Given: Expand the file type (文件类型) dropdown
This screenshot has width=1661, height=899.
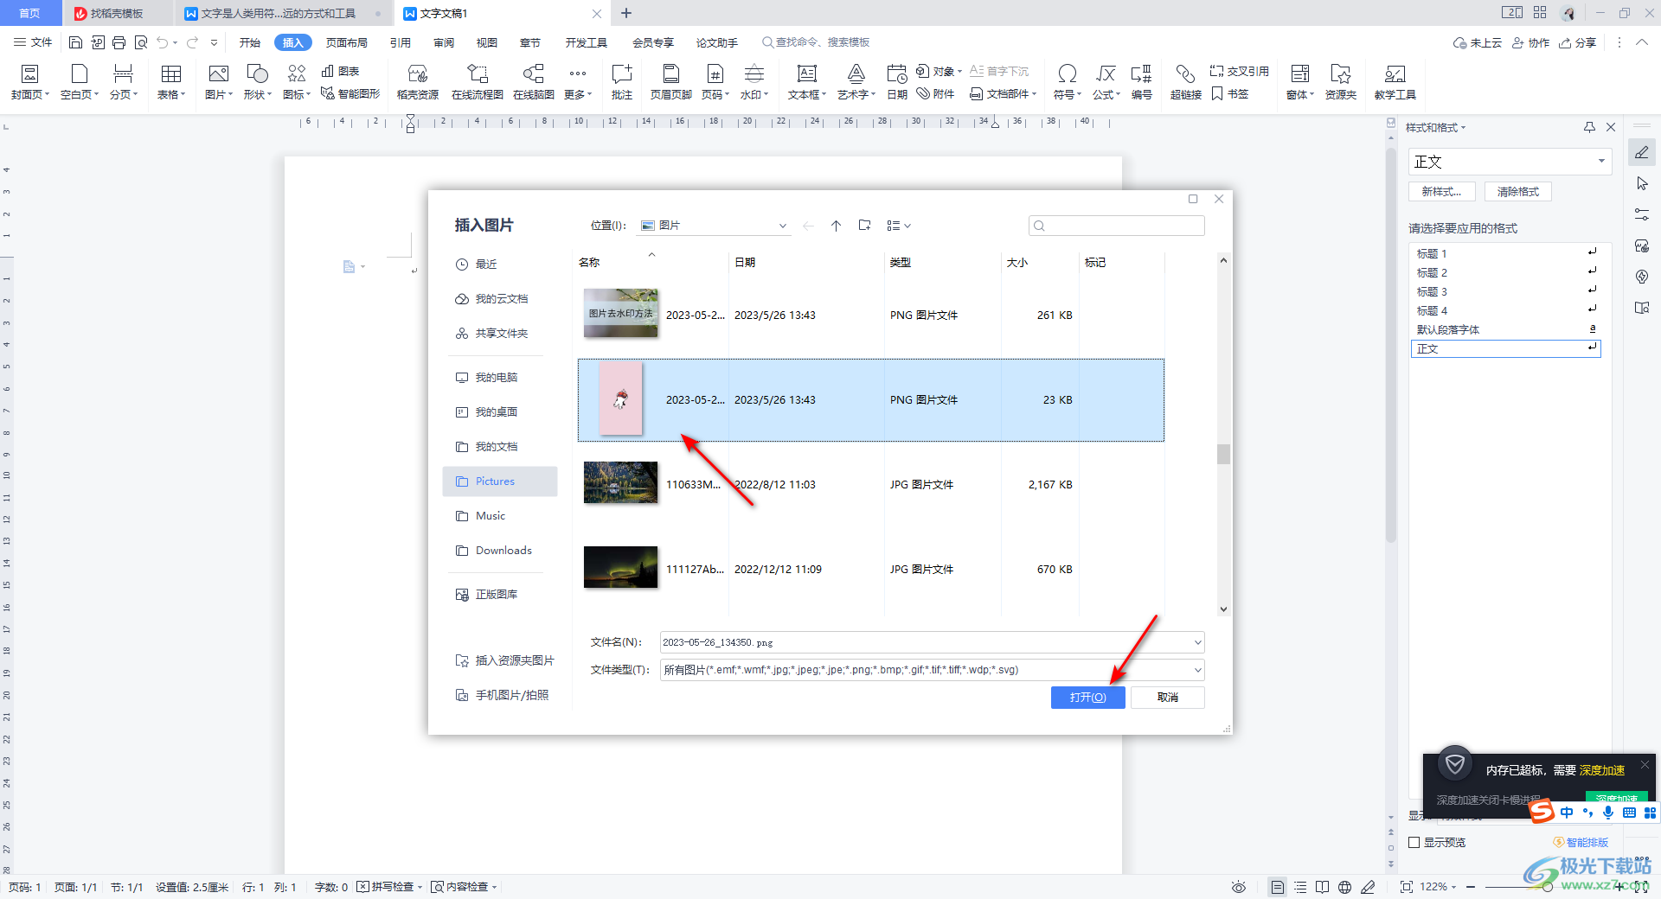Looking at the screenshot, I should click(x=1198, y=670).
